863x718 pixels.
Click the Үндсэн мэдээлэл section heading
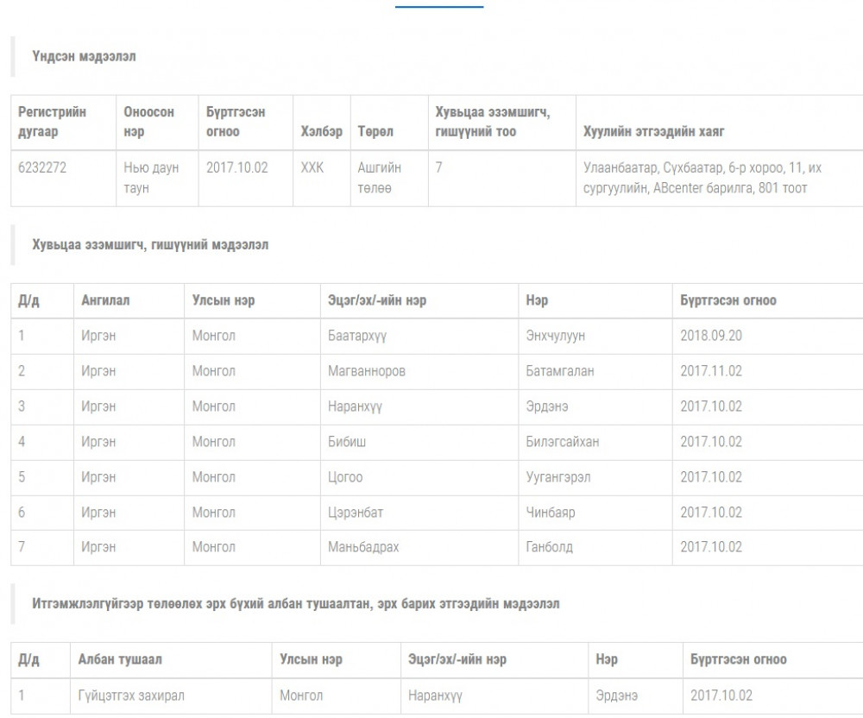pyautogui.click(x=84, y=56)
